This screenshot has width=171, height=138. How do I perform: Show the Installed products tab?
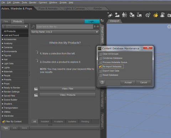pos(45,122)
